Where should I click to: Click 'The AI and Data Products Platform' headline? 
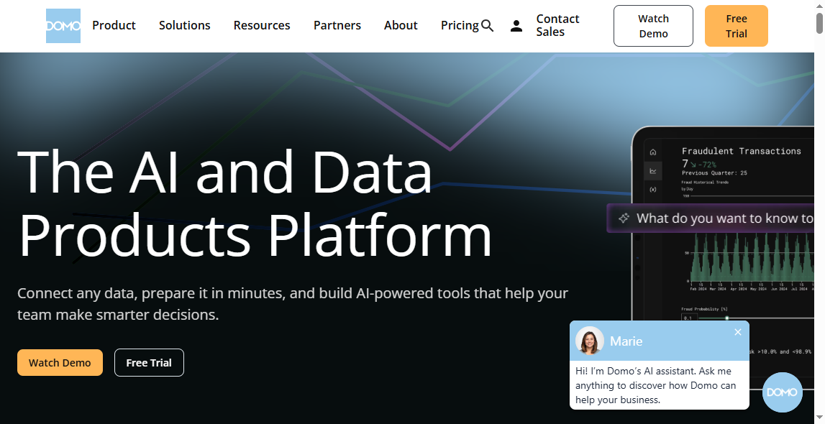point(255,203)
